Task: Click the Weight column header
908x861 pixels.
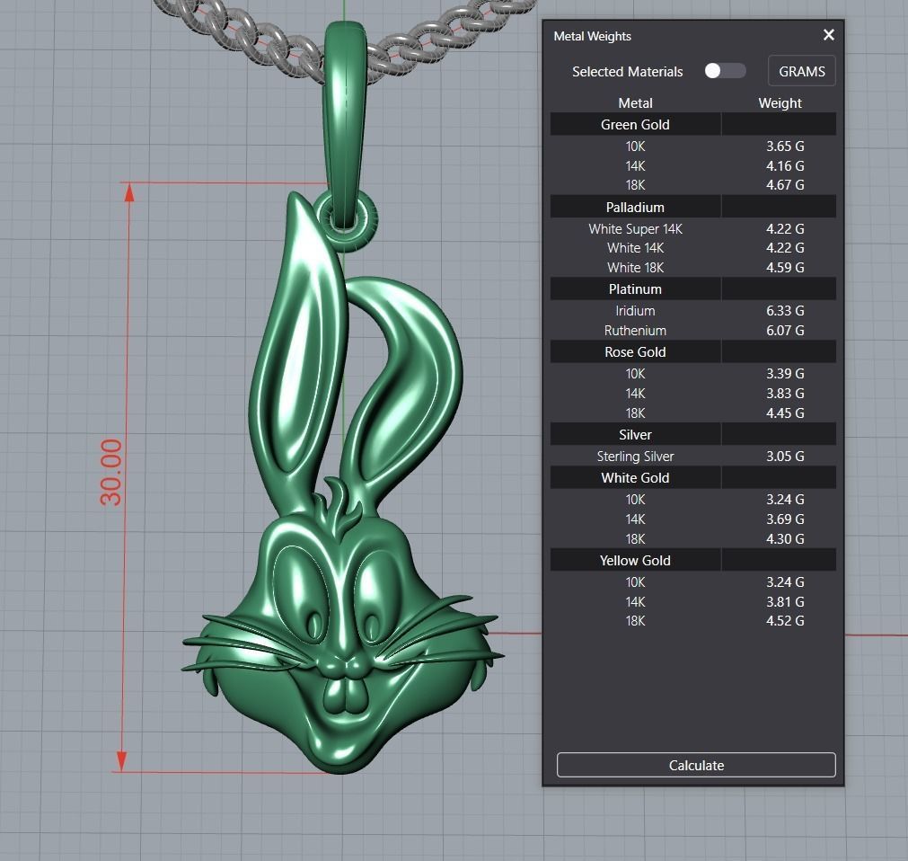Action: click(780, 103)
